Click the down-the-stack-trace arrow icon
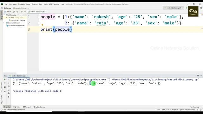The height and width of the screenshot is (114, 203). 9,83
